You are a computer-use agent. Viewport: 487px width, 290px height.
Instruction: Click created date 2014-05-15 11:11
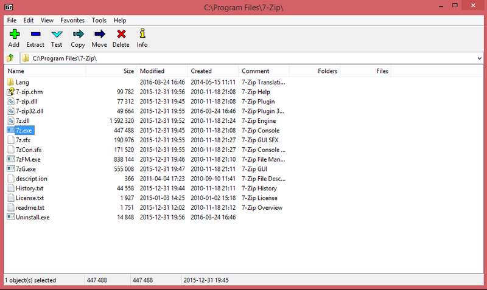pyautogui.click(x=213, y=82)
